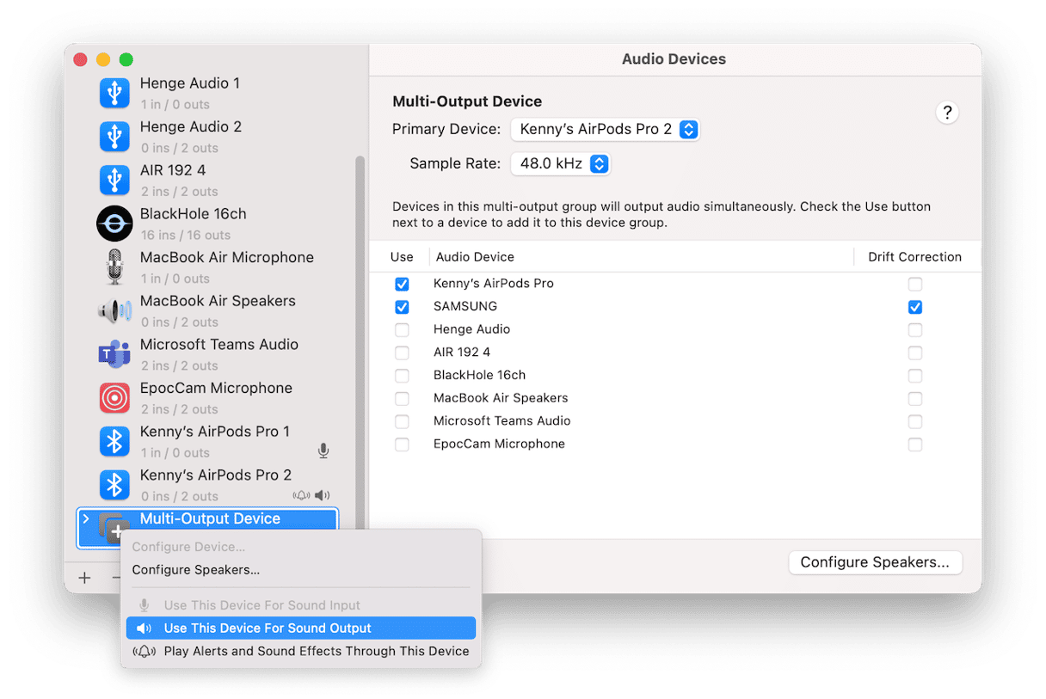Click the Audio Device column header
Screen dimensions: 1046x699
tap(475, 257)
